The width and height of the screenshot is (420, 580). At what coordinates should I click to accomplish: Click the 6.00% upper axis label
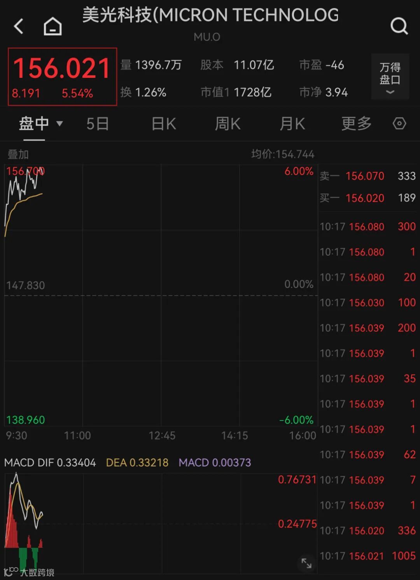(x=299, y=171)
